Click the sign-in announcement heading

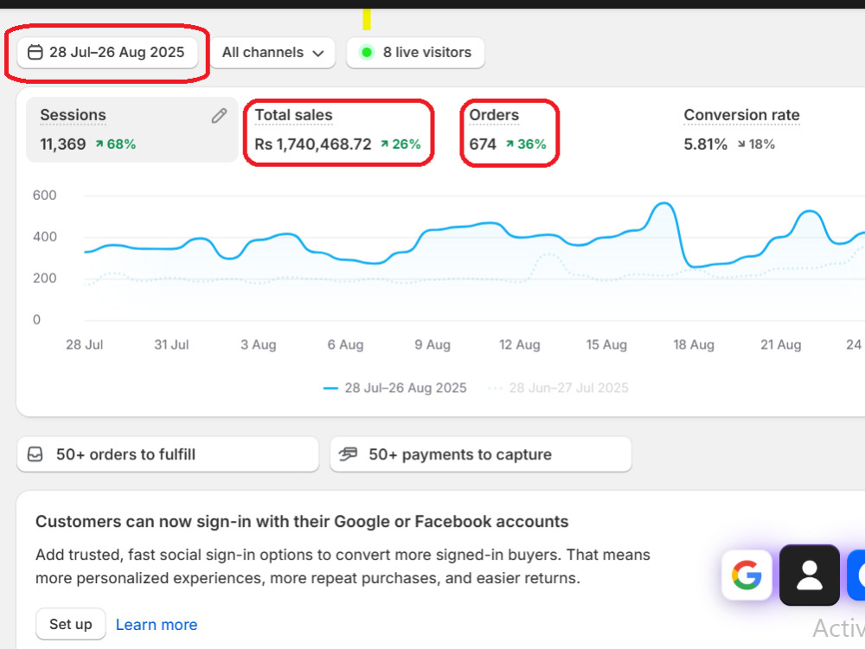[x=302, y=522]
